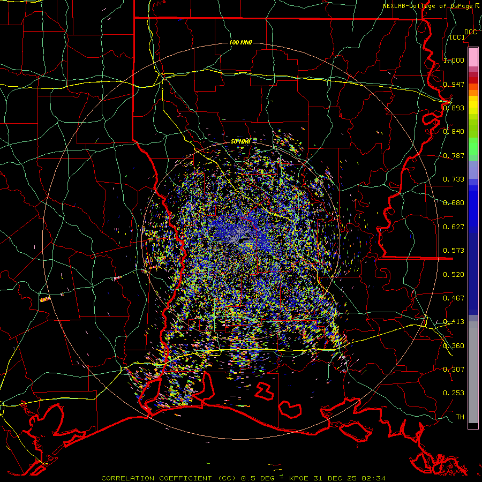Click the 0.733 legend value
Viewport: 482px width, 482px height.
pos(454,179)
